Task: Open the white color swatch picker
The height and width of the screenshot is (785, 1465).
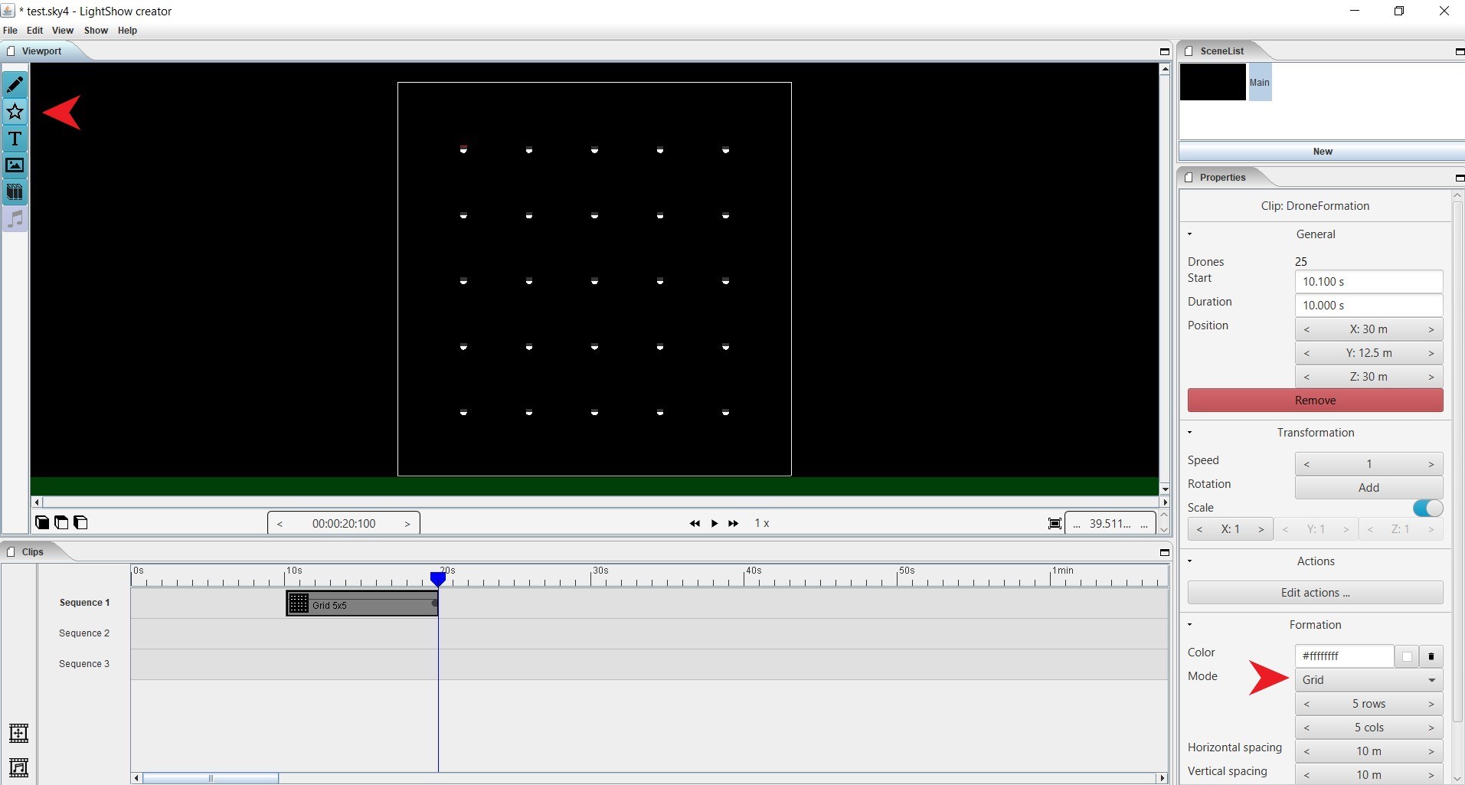Action: click(x=1407, y=656)
